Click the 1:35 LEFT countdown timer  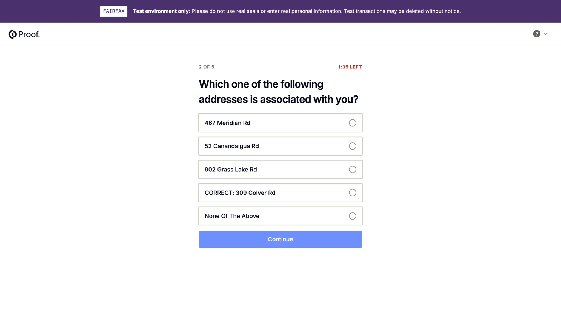point(350,67)
